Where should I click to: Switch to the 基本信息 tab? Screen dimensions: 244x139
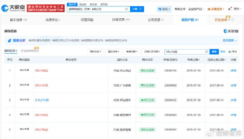click(x=18, y=20)
